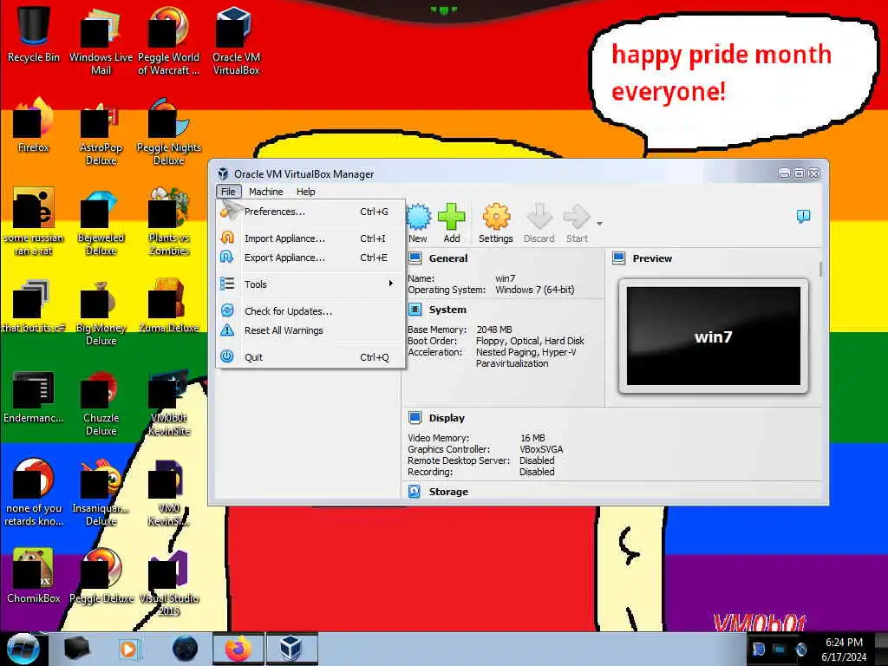The width and height of the screenshot is (888, 666).
Task: Select Plants vs Zombies desktop icon
Action: [x=169, y=223]
